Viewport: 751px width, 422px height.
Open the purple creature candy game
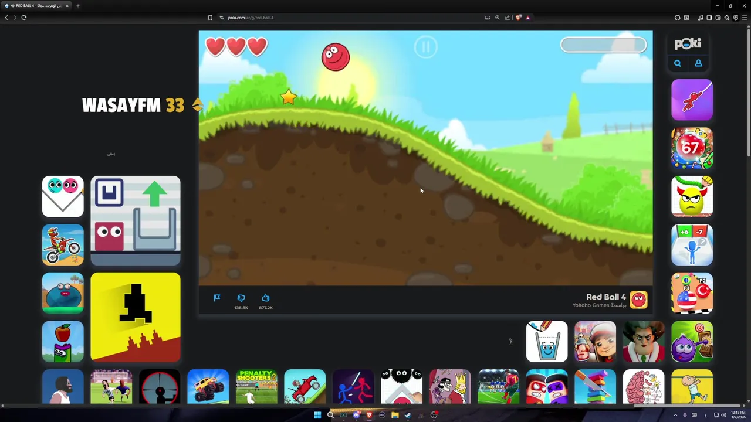point(692,342)
